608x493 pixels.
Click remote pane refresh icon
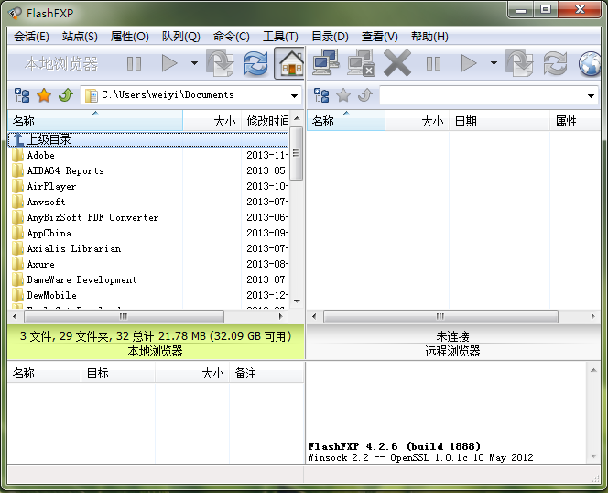(555, 63)
